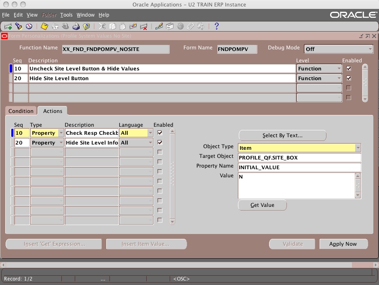The height and width of the screenshot is (285, 379).
Task: Click the Close Form folder icon
Action: pyautogui.click(x=86, y=26)
